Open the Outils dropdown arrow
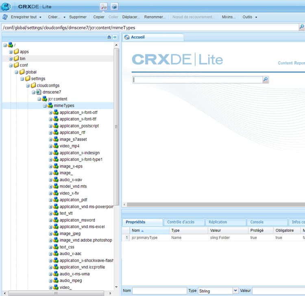Image resolution: width=305 pixels, height=296 pixels. (x=256, y=17)
